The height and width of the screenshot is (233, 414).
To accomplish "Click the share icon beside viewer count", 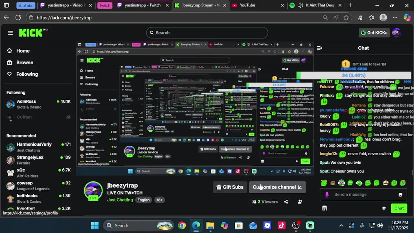I will tap(286, 202).
